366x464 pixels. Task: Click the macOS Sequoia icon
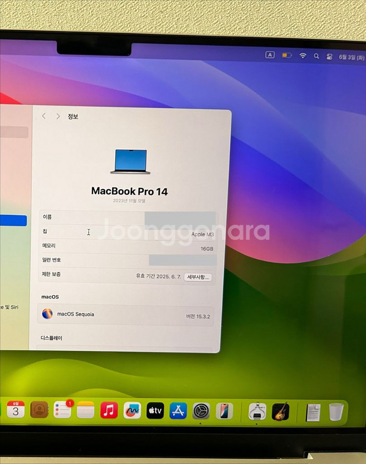(x=47, y=314)
